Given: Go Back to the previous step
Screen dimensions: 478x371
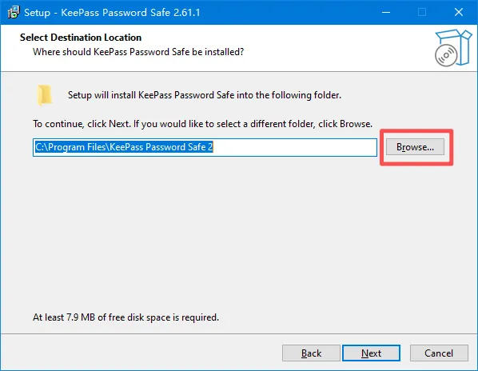Looking at the screenshot, I should coord(311,353).
